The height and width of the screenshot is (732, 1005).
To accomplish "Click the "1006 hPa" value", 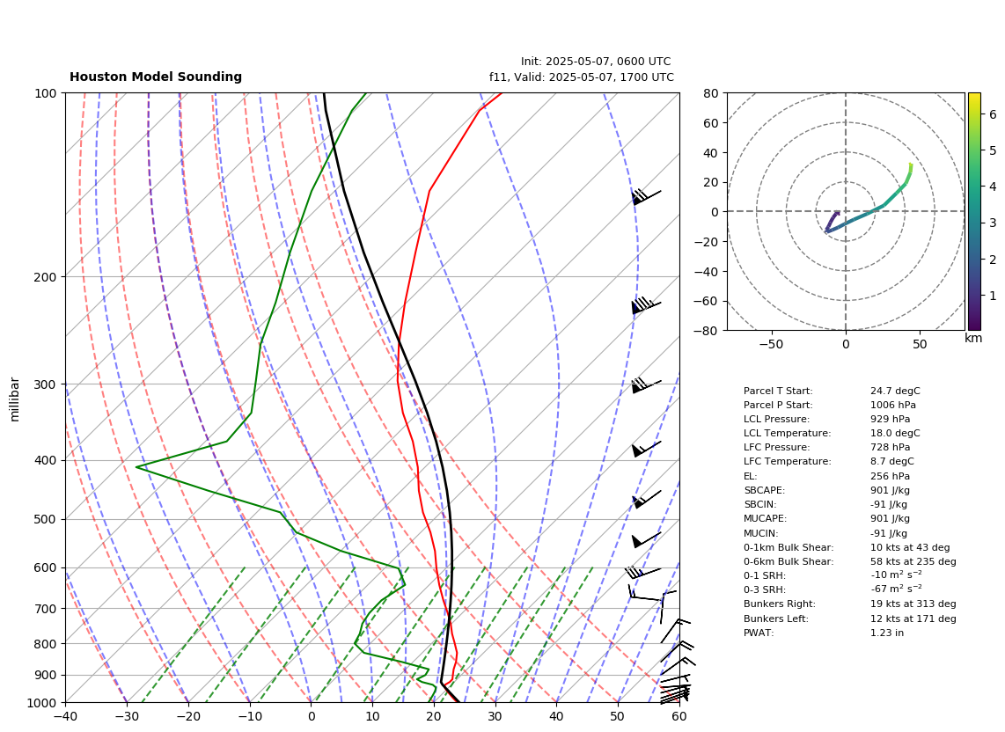I will pos(893,405).
